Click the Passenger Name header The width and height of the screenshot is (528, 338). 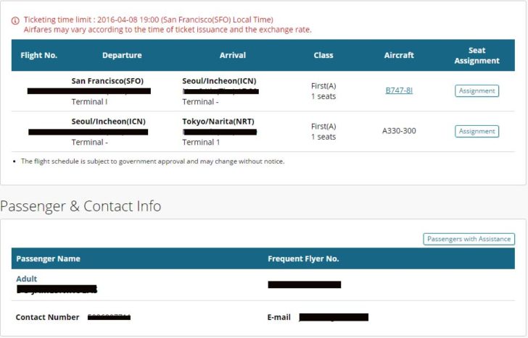click(48, 258)
